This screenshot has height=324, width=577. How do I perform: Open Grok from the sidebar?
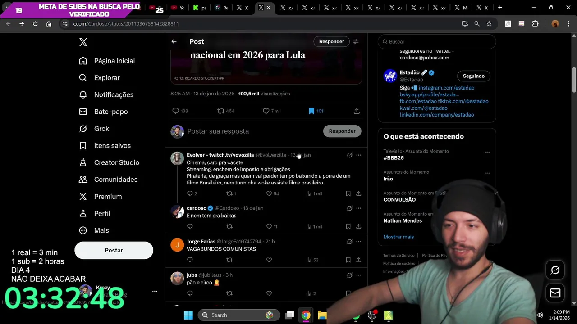pyautogui.click(x=94, y=129)
